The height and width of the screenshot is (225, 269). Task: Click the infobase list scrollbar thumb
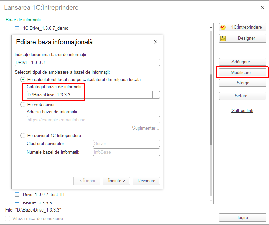[x=211, y=110]
